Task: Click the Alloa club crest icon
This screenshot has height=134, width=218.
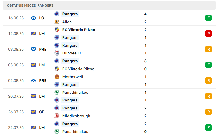Action: [57, 22]
